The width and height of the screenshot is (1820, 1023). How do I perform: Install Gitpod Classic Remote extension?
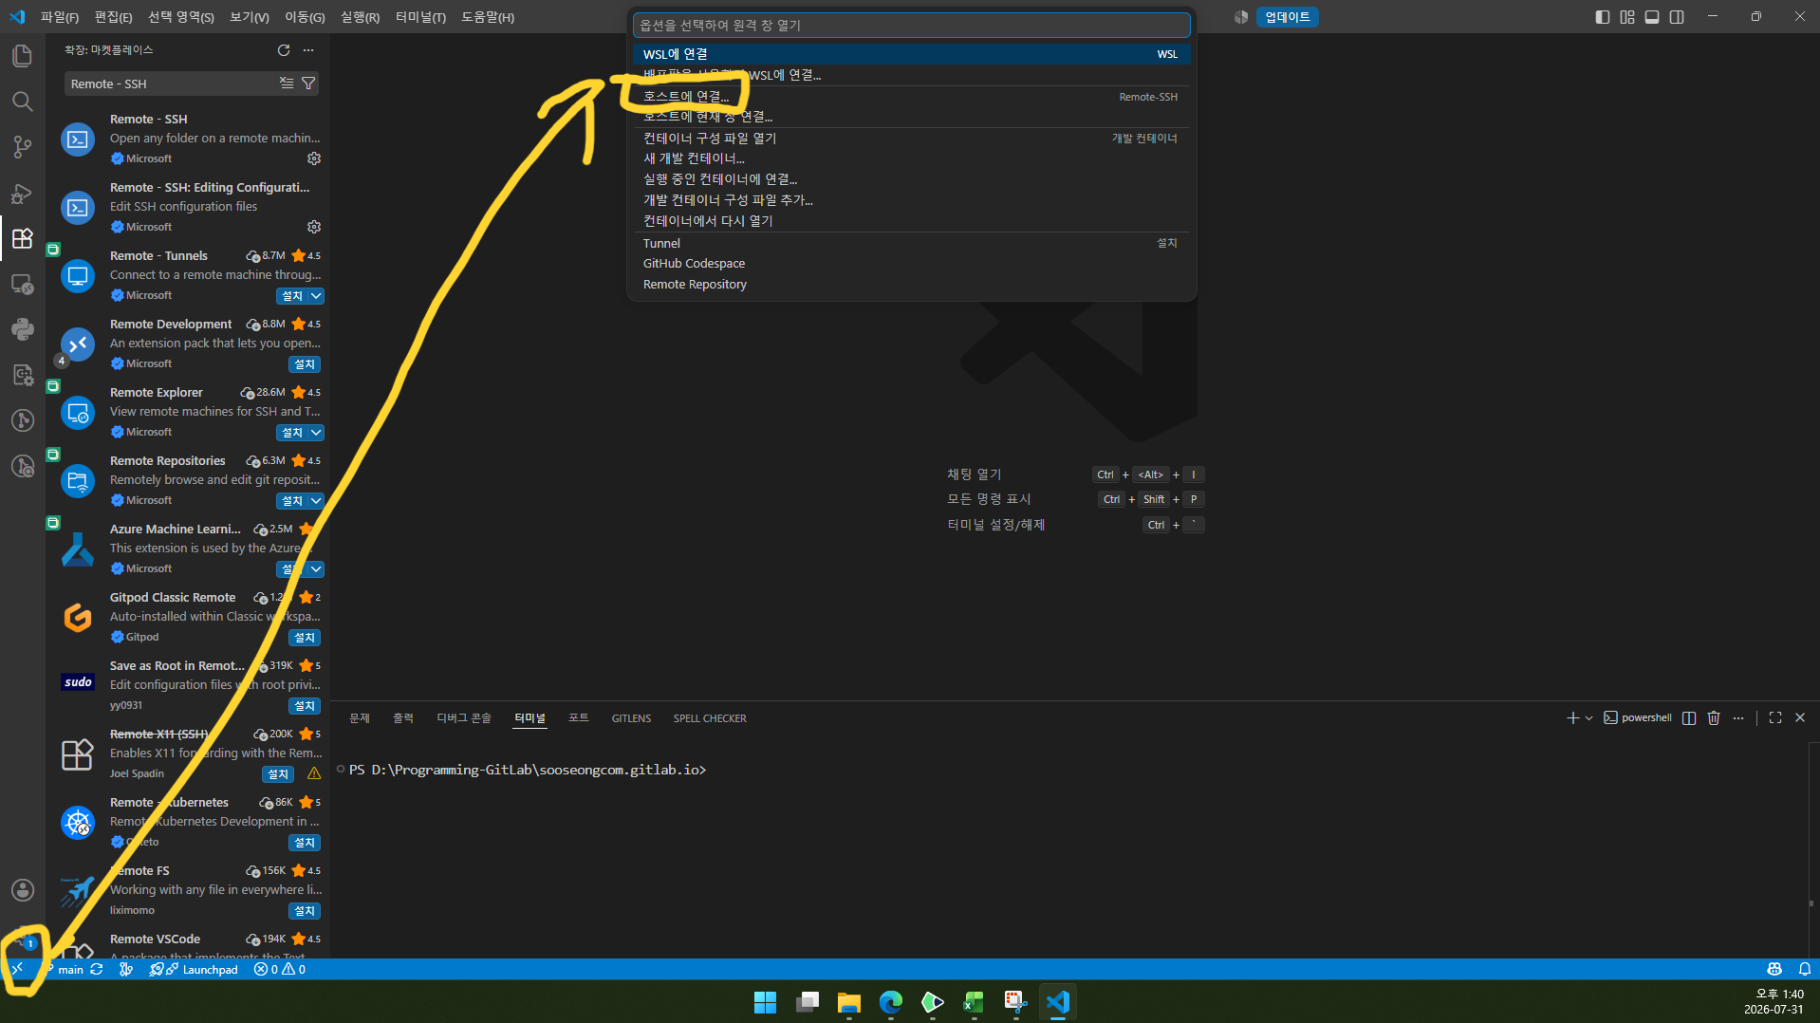pos(305,638)
